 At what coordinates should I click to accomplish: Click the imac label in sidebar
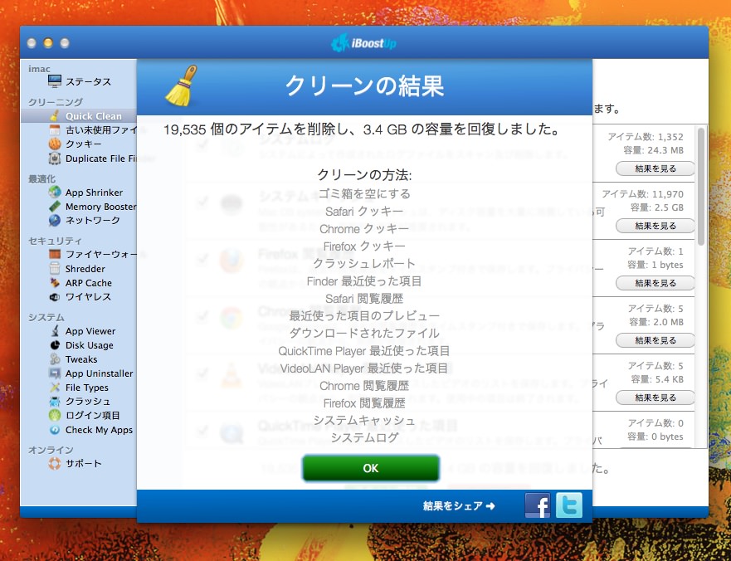click(x=39, y=69)
